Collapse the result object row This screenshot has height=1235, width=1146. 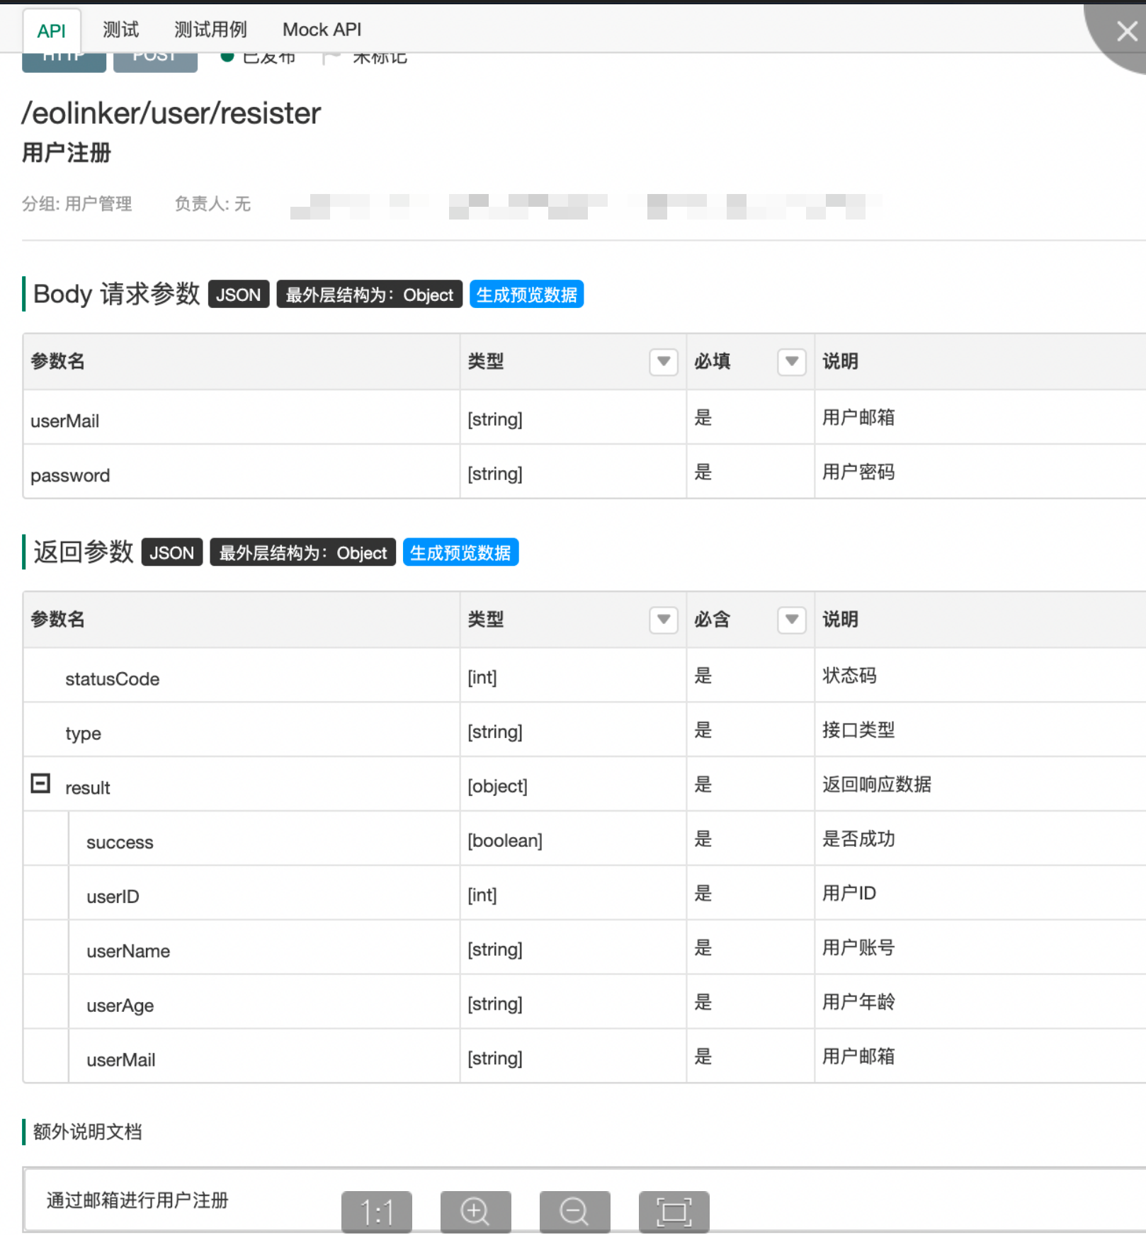click(40, 783)
